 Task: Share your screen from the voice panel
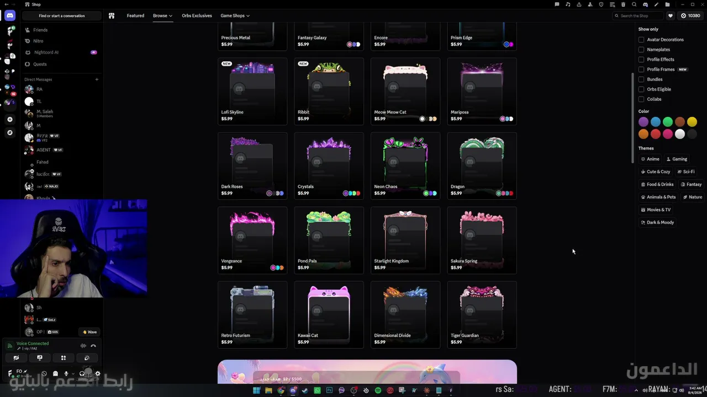click(x=40, y=358)
